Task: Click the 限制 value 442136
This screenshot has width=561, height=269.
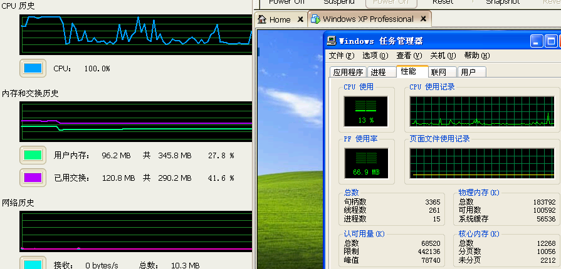Action: pos(429,252)
